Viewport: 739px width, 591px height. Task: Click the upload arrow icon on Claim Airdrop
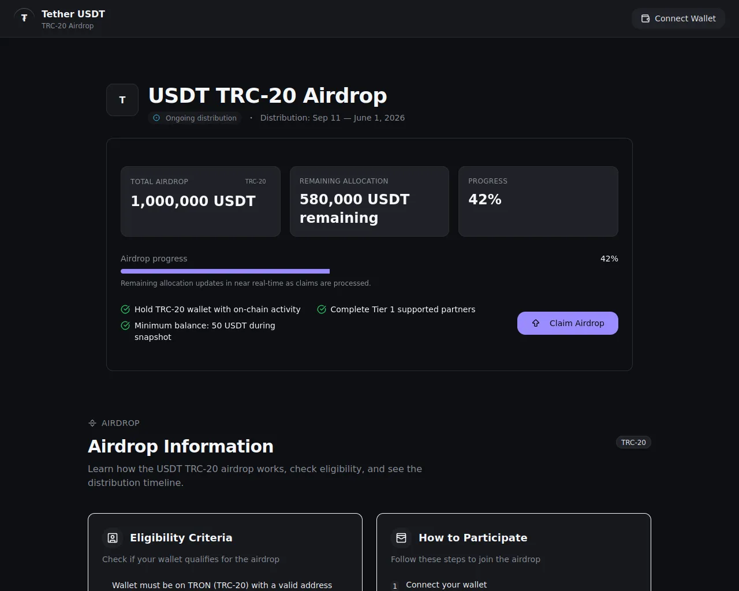[x=536, y=323]
